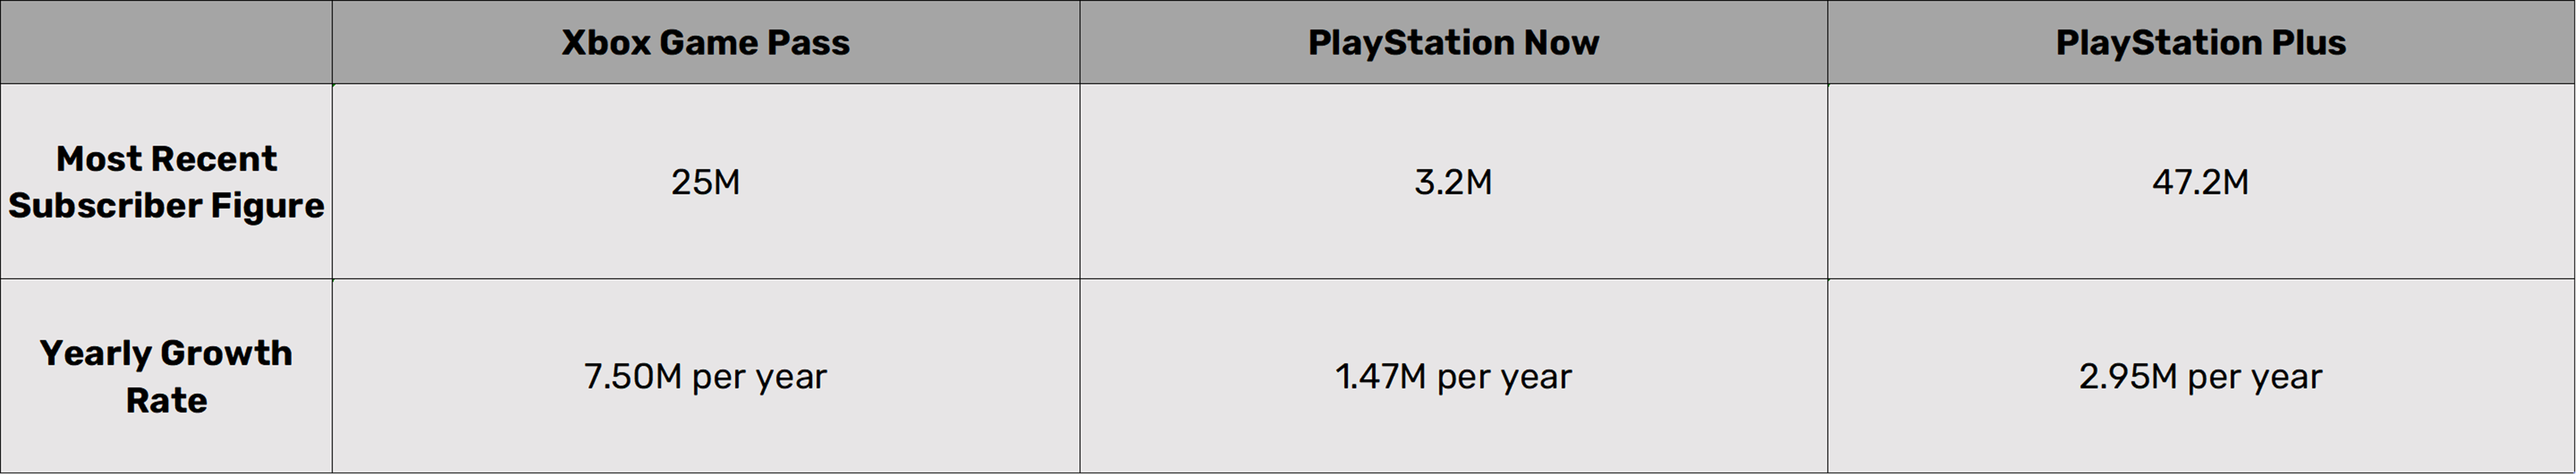This screenshot has height=474, width=2576.
Task: Click the 25M subscriber figure cell
Action: pyautogui.click(x=705, y=182)
